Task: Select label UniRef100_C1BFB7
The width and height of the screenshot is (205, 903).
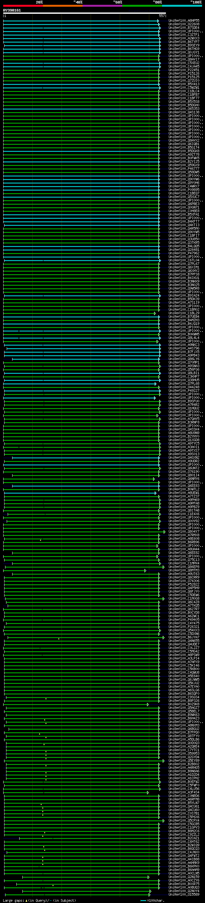Action: pyautogui.click(x=184, y=94)
